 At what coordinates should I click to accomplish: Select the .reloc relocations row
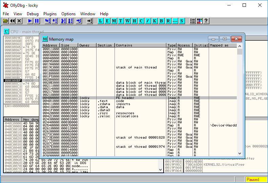139,116
